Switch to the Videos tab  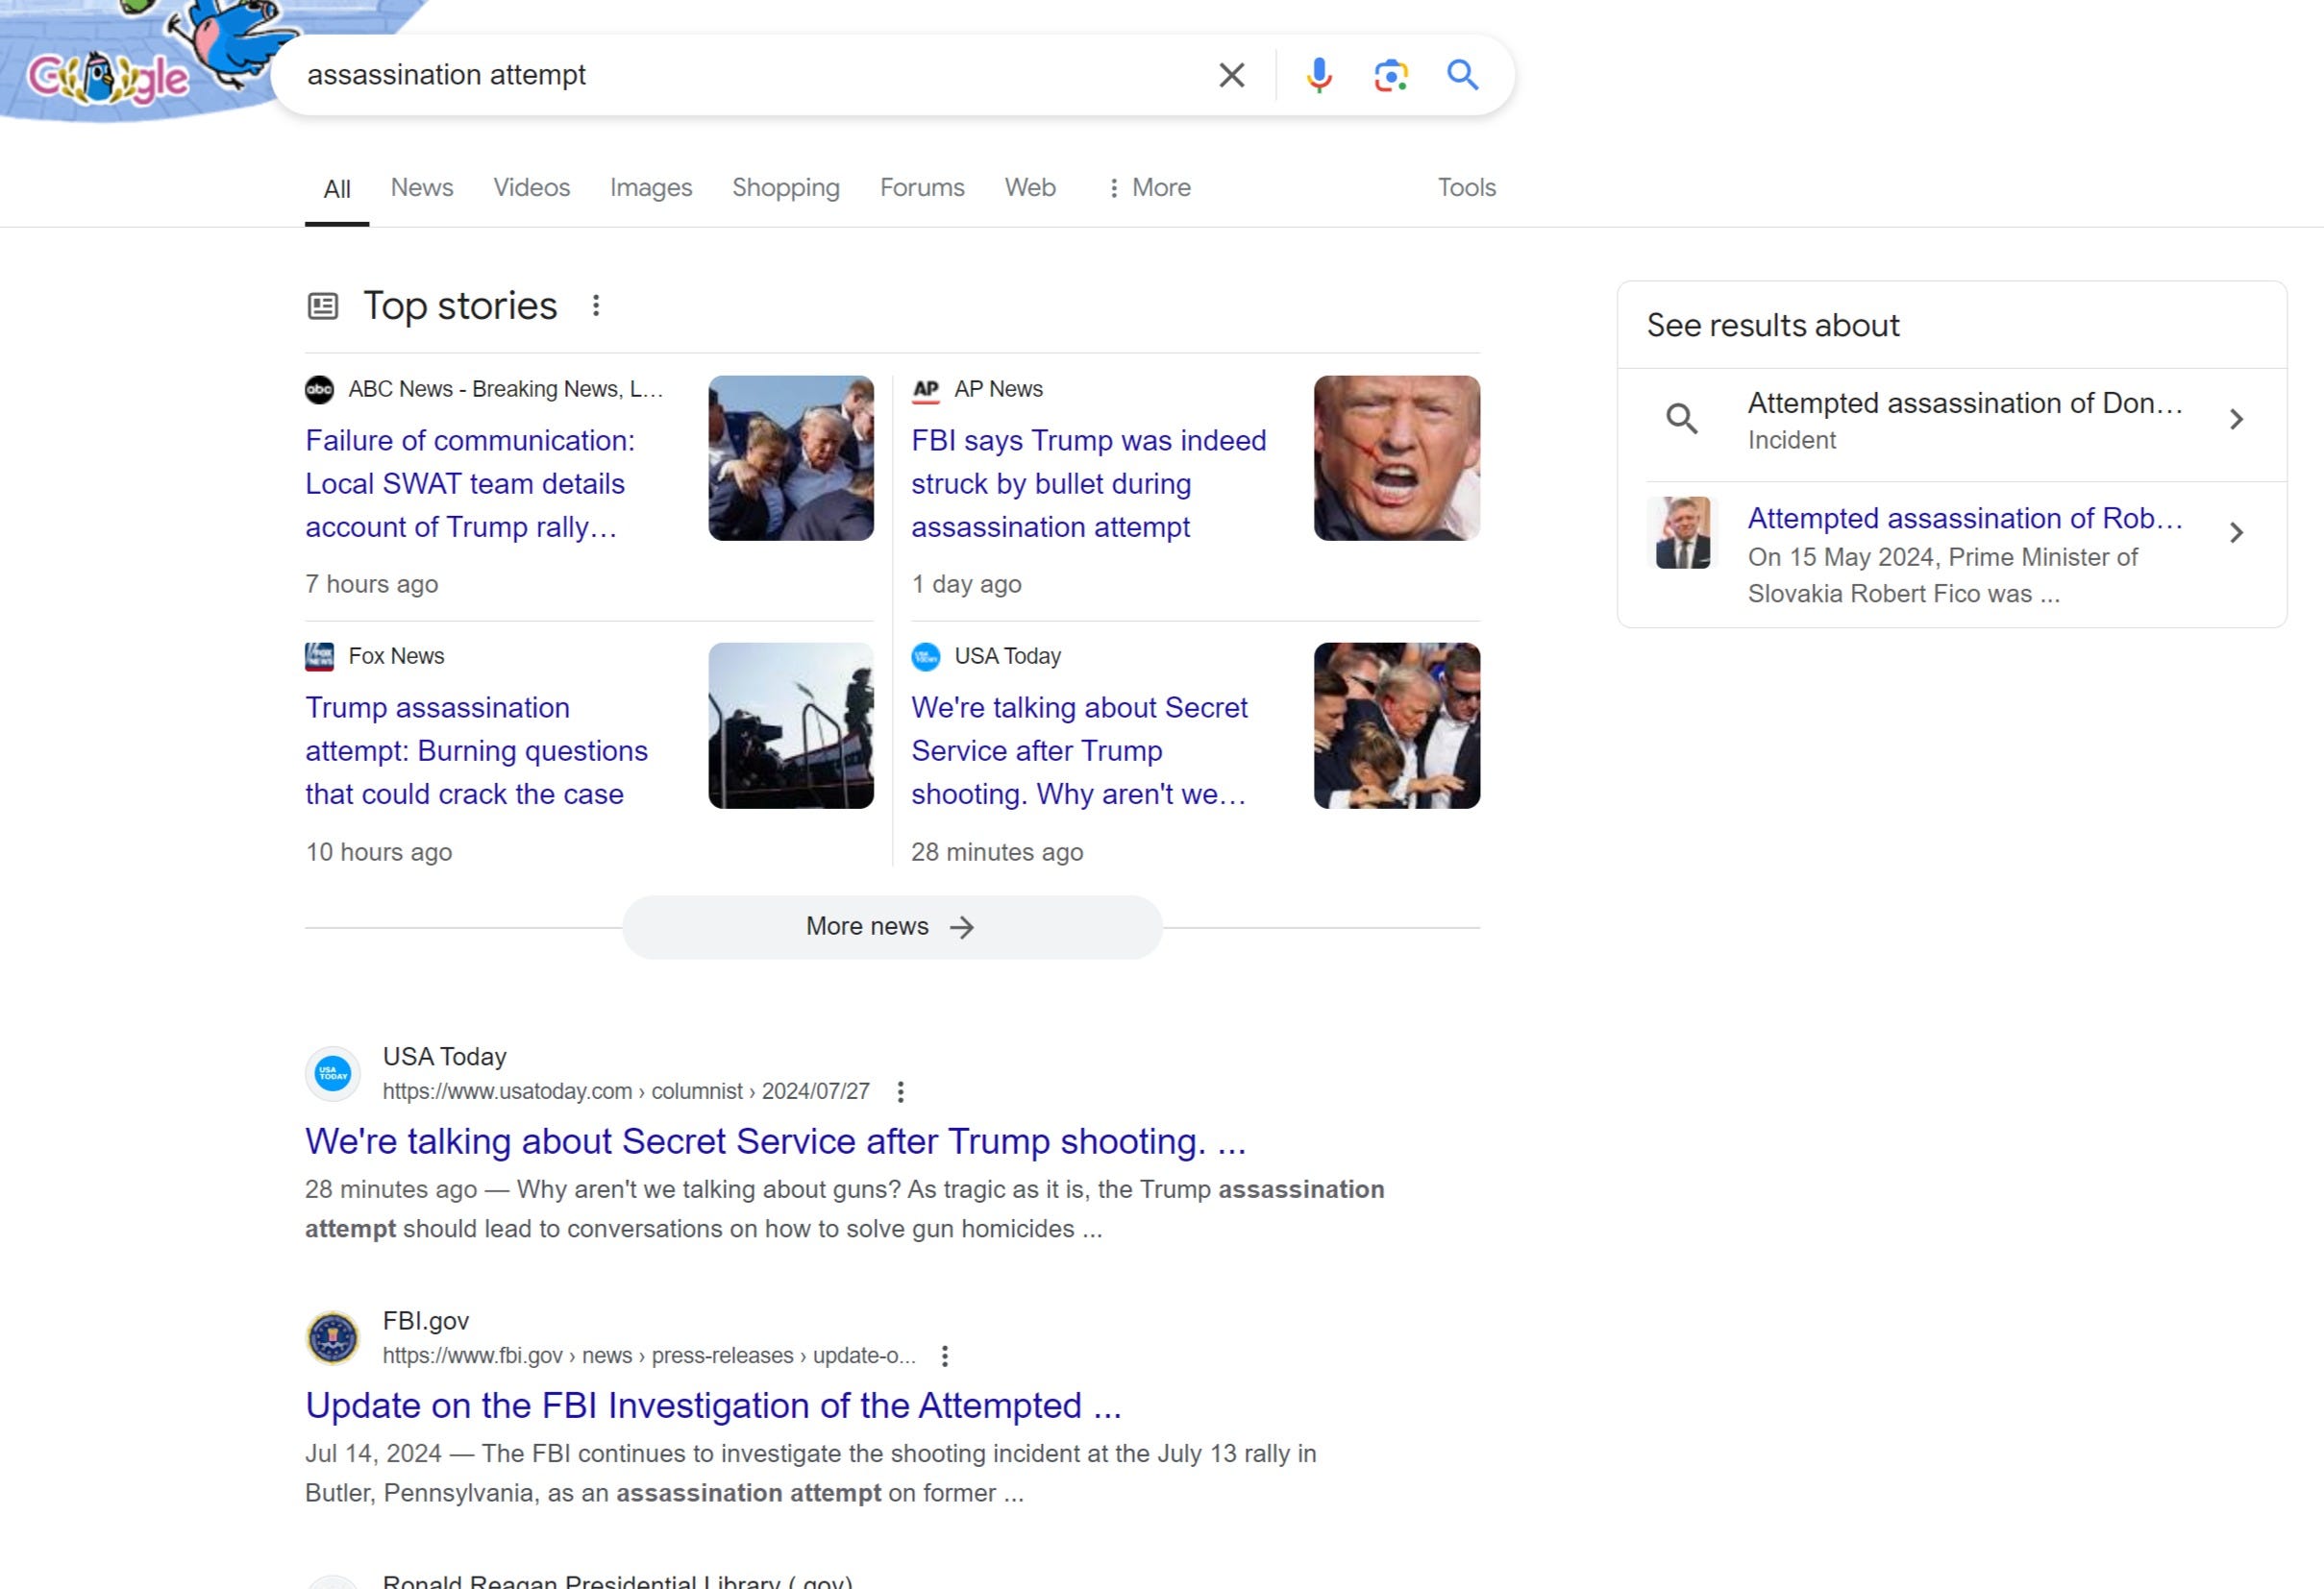pyautogui.click(x=531, y=188)
